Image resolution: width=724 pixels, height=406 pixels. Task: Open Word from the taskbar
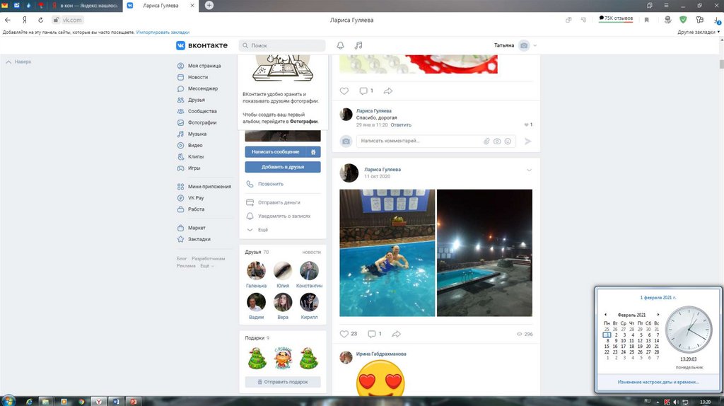[116, 401]
